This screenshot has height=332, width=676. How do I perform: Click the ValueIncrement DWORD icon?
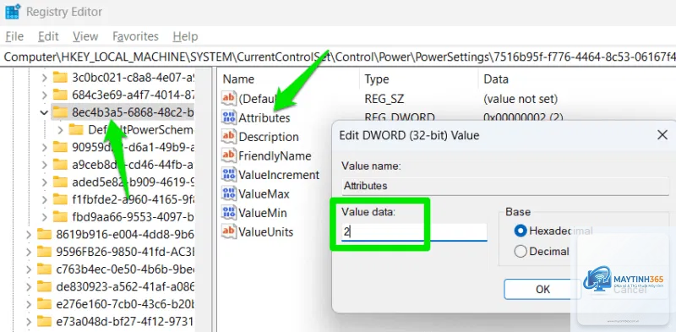[228, 174]
